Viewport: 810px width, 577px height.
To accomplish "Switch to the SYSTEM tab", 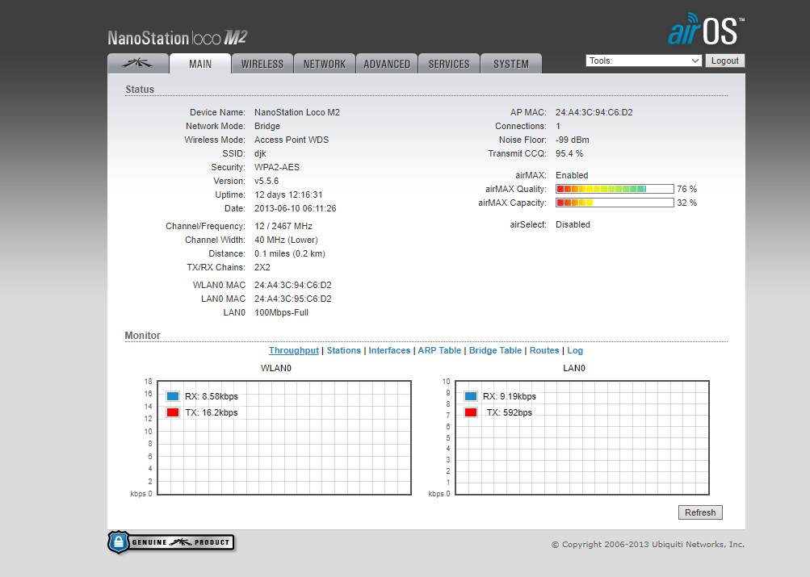I will 511,64.
